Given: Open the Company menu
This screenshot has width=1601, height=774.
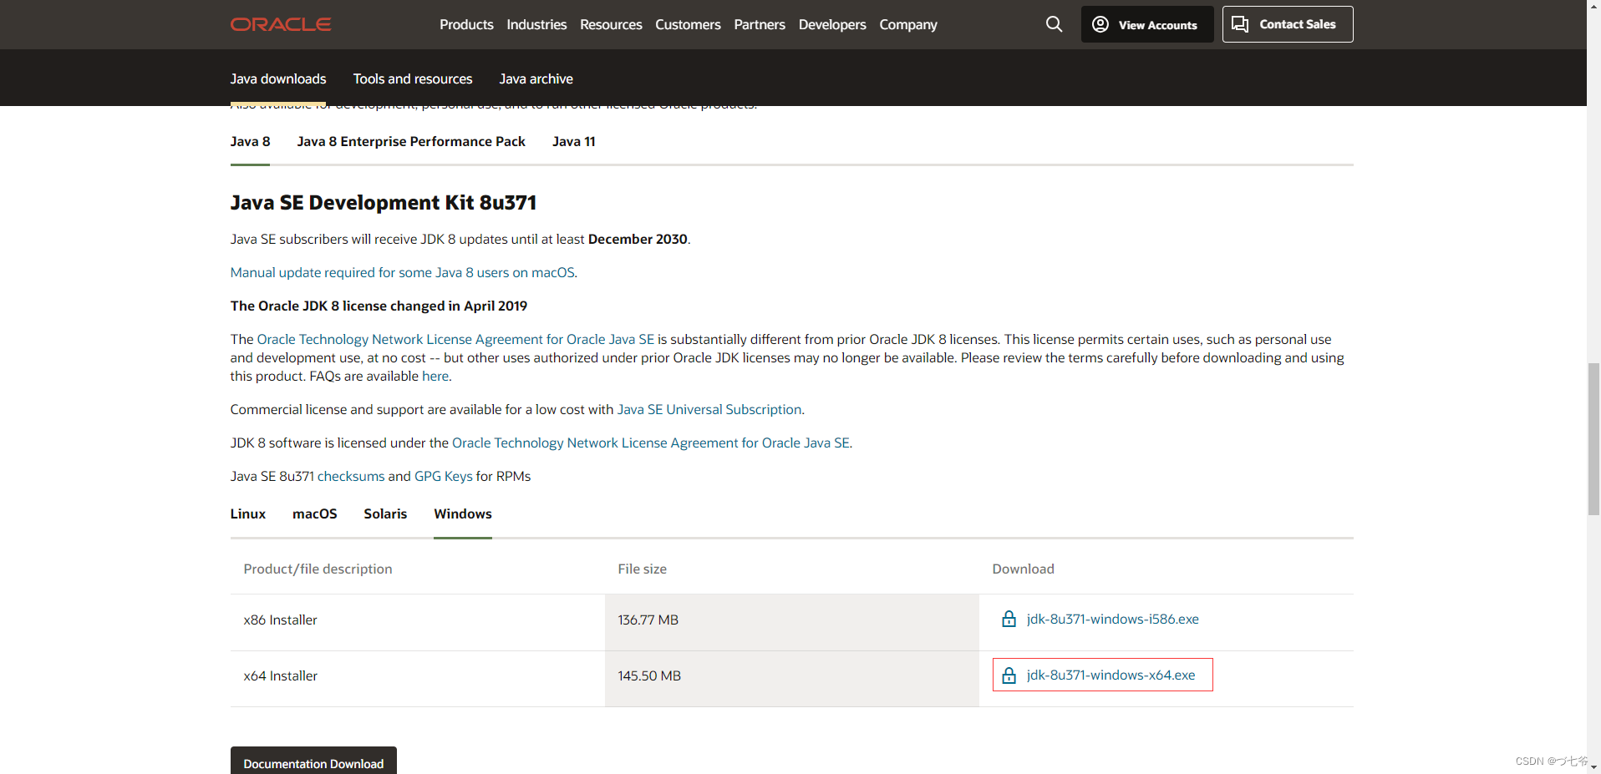Looking at the screenshot, I should click(908, 24).
